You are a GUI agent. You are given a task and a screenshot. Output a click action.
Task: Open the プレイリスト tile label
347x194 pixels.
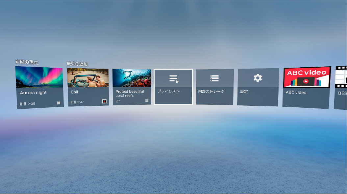click(168, 91)
